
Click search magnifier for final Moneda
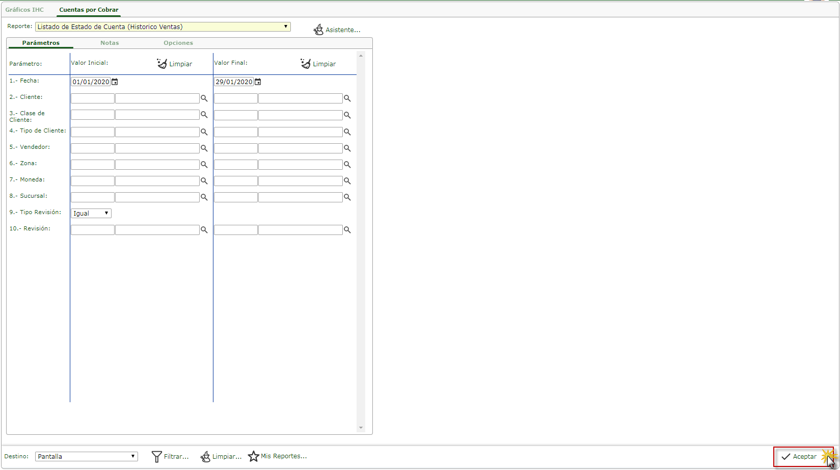point(347,181)
